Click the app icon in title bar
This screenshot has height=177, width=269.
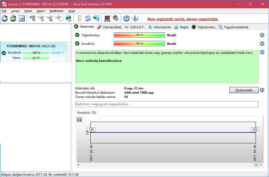[5, 4]
